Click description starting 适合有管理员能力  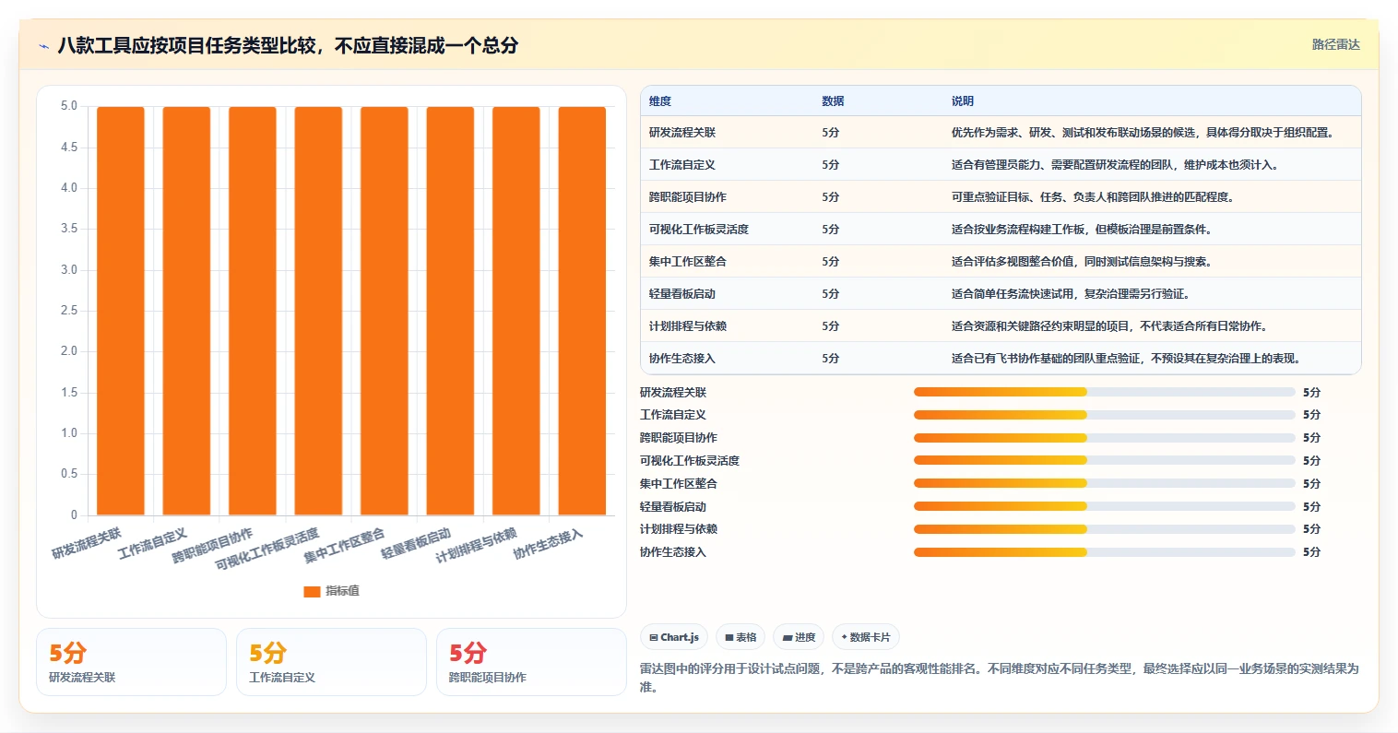pos(1115,165)
